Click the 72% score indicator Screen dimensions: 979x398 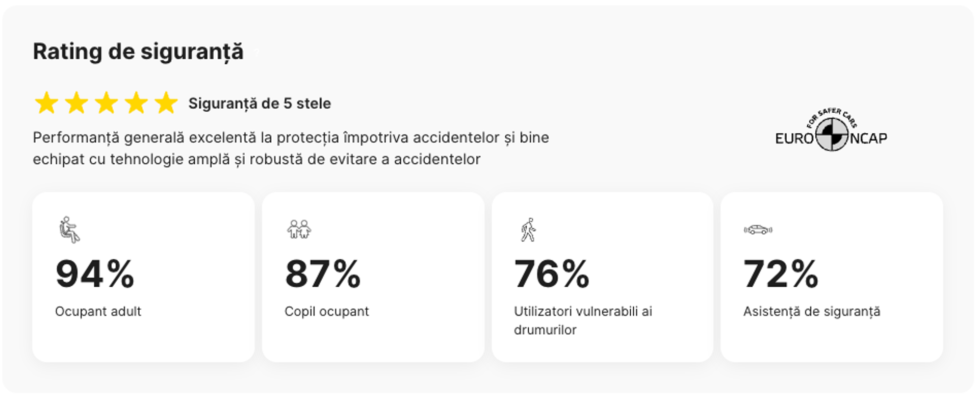pyautogui.click(x=781, y=274)
